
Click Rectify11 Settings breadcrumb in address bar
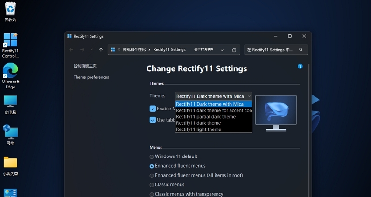[x=169, y=50]
